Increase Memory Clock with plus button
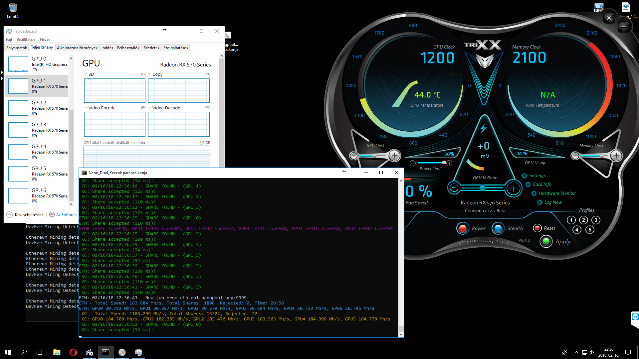639x359 pixels. point(616,156)
